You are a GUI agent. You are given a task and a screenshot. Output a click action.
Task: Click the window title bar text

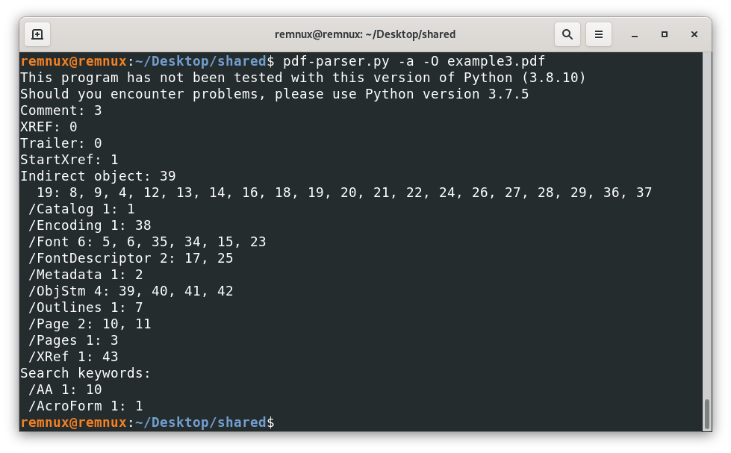[365, 34]
